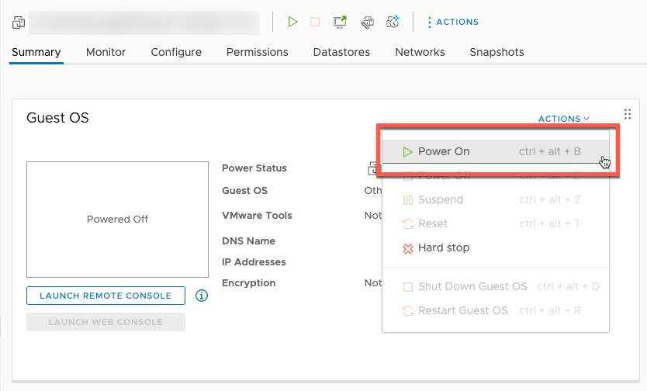647x391 pixels.
Task: Click the Powered Off console thumbnail
Action: tap(117, 220)
